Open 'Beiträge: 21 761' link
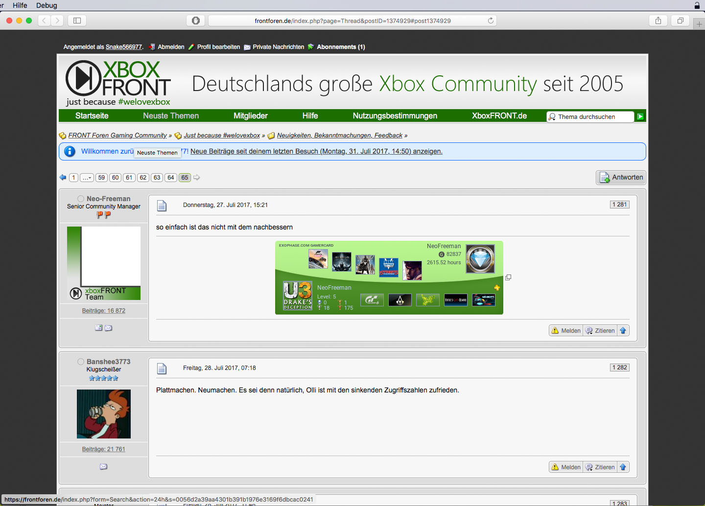 [104, 449]
